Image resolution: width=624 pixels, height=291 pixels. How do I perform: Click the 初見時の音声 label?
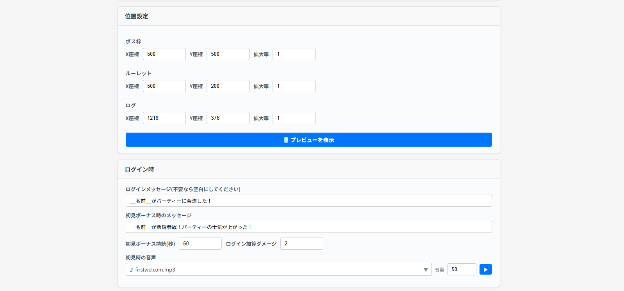pyautogui.click(x=141, y=257)
